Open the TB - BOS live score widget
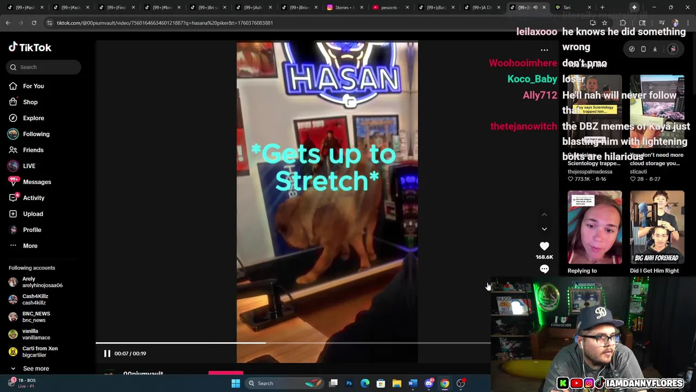The height and width of the screenshot is (392, 696). point(22,383)
